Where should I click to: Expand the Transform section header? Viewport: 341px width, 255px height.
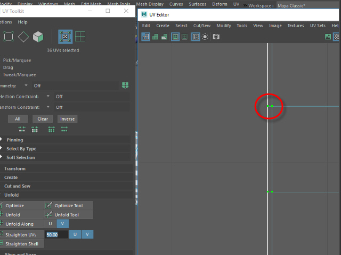pos(15,168)
